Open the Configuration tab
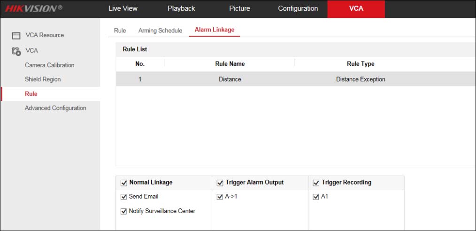Screen dimensions: 476x231 point(298,8)
